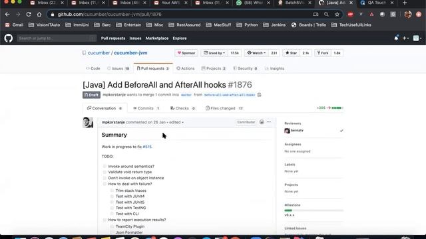Open the RestAssured bookmarks folder
This screenshot has height=239, width=426.
coord(184,25)
